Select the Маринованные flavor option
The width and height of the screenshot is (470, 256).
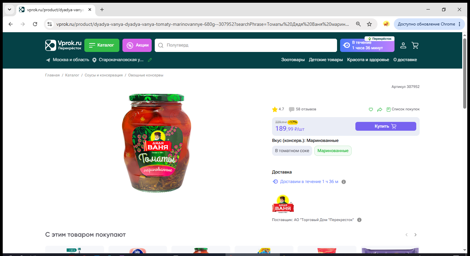coord(333,151)
